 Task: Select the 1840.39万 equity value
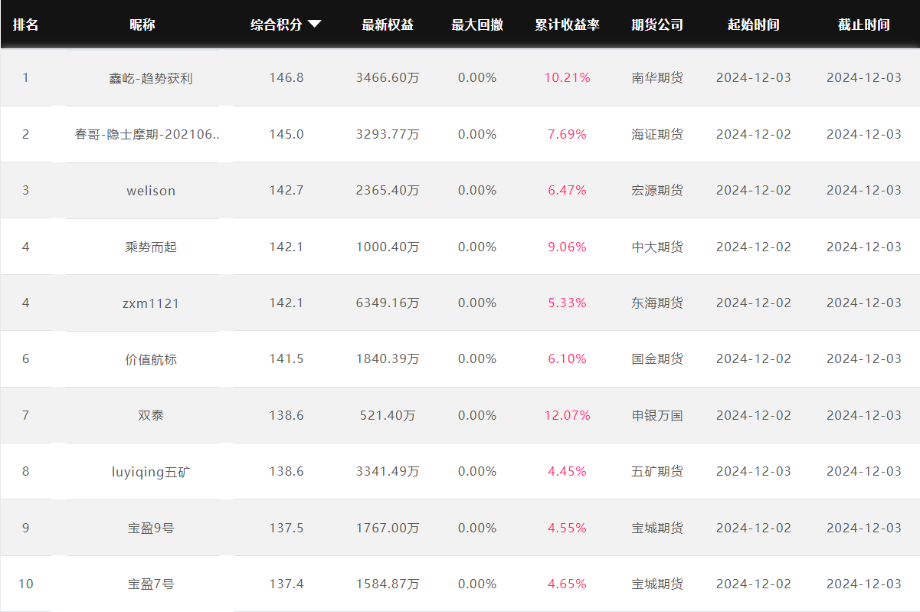388,358
